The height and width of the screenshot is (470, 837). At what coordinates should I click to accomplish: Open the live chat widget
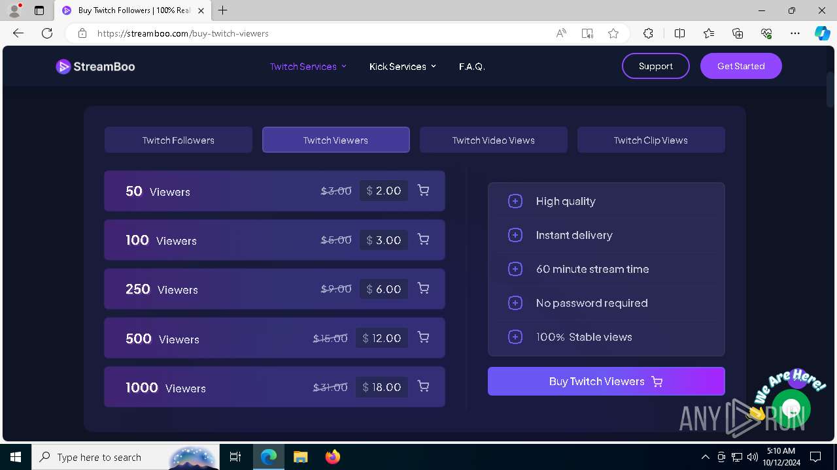pyautogui.click(x=791, y=409)
